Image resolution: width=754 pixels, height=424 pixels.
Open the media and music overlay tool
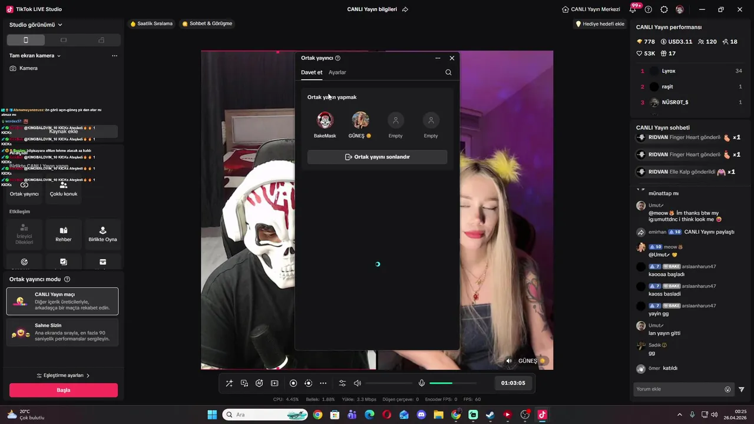(244, 383)
